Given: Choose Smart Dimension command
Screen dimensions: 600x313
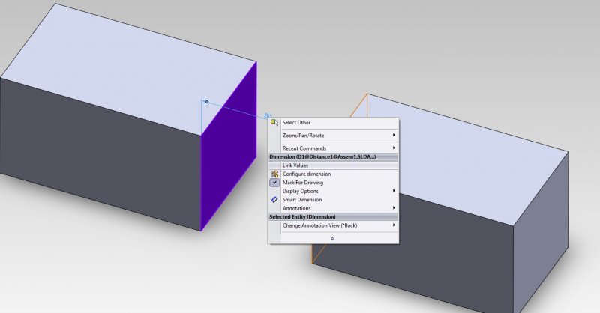Looking at the screenshot, I should pos(302,199).
